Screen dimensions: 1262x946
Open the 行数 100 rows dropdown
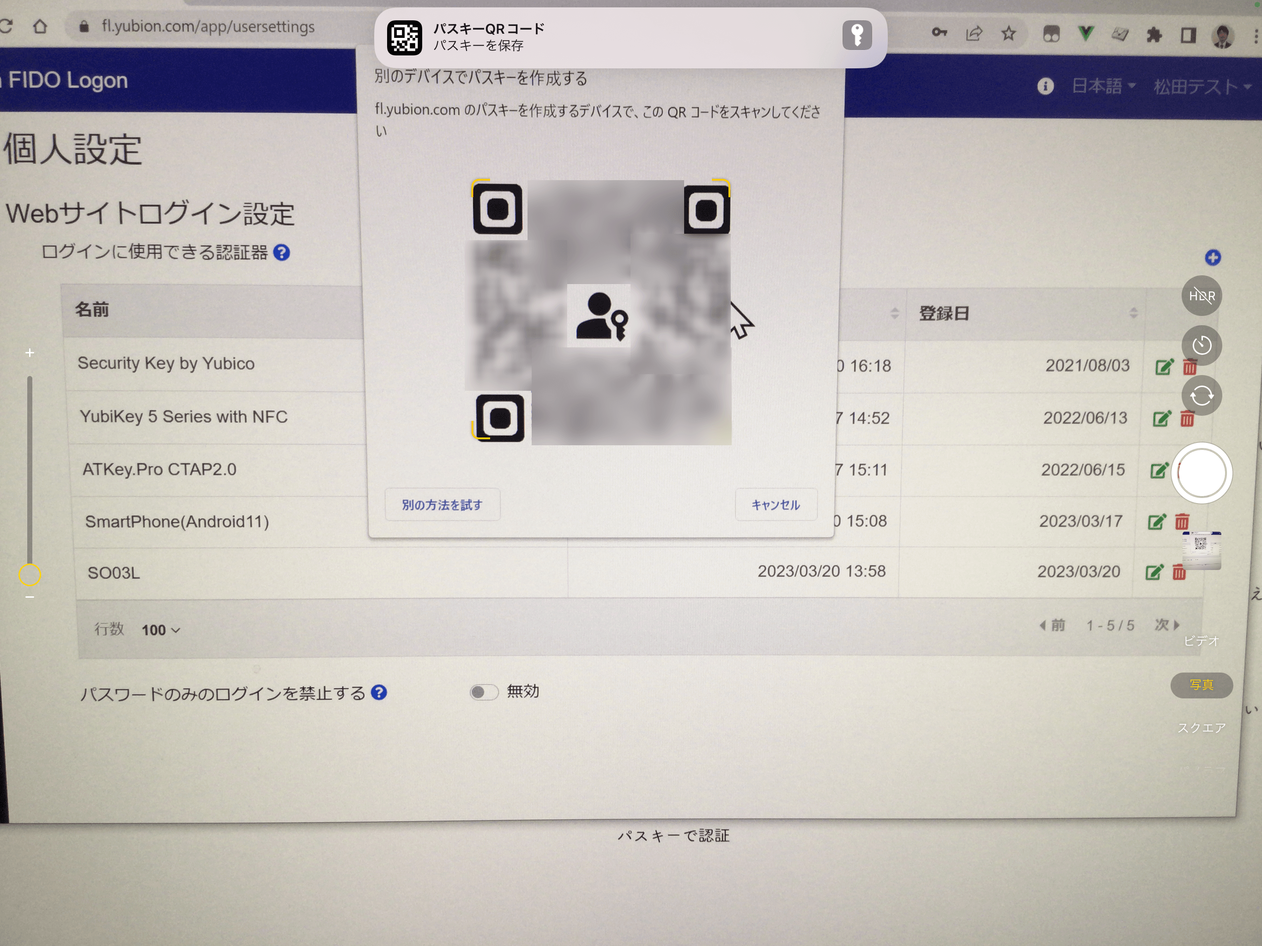click(161, 630)
